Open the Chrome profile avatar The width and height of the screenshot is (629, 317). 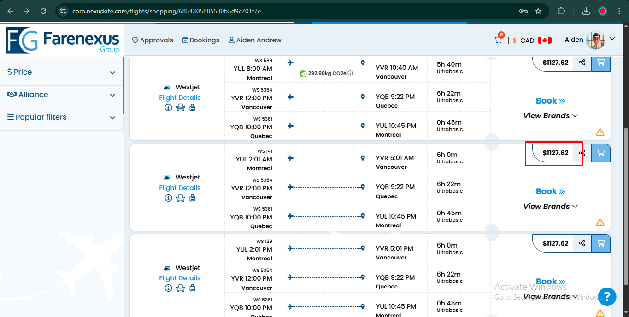click(603, 11)
